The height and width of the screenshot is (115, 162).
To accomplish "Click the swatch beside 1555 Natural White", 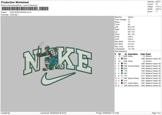I will click(x=122, y=78).
